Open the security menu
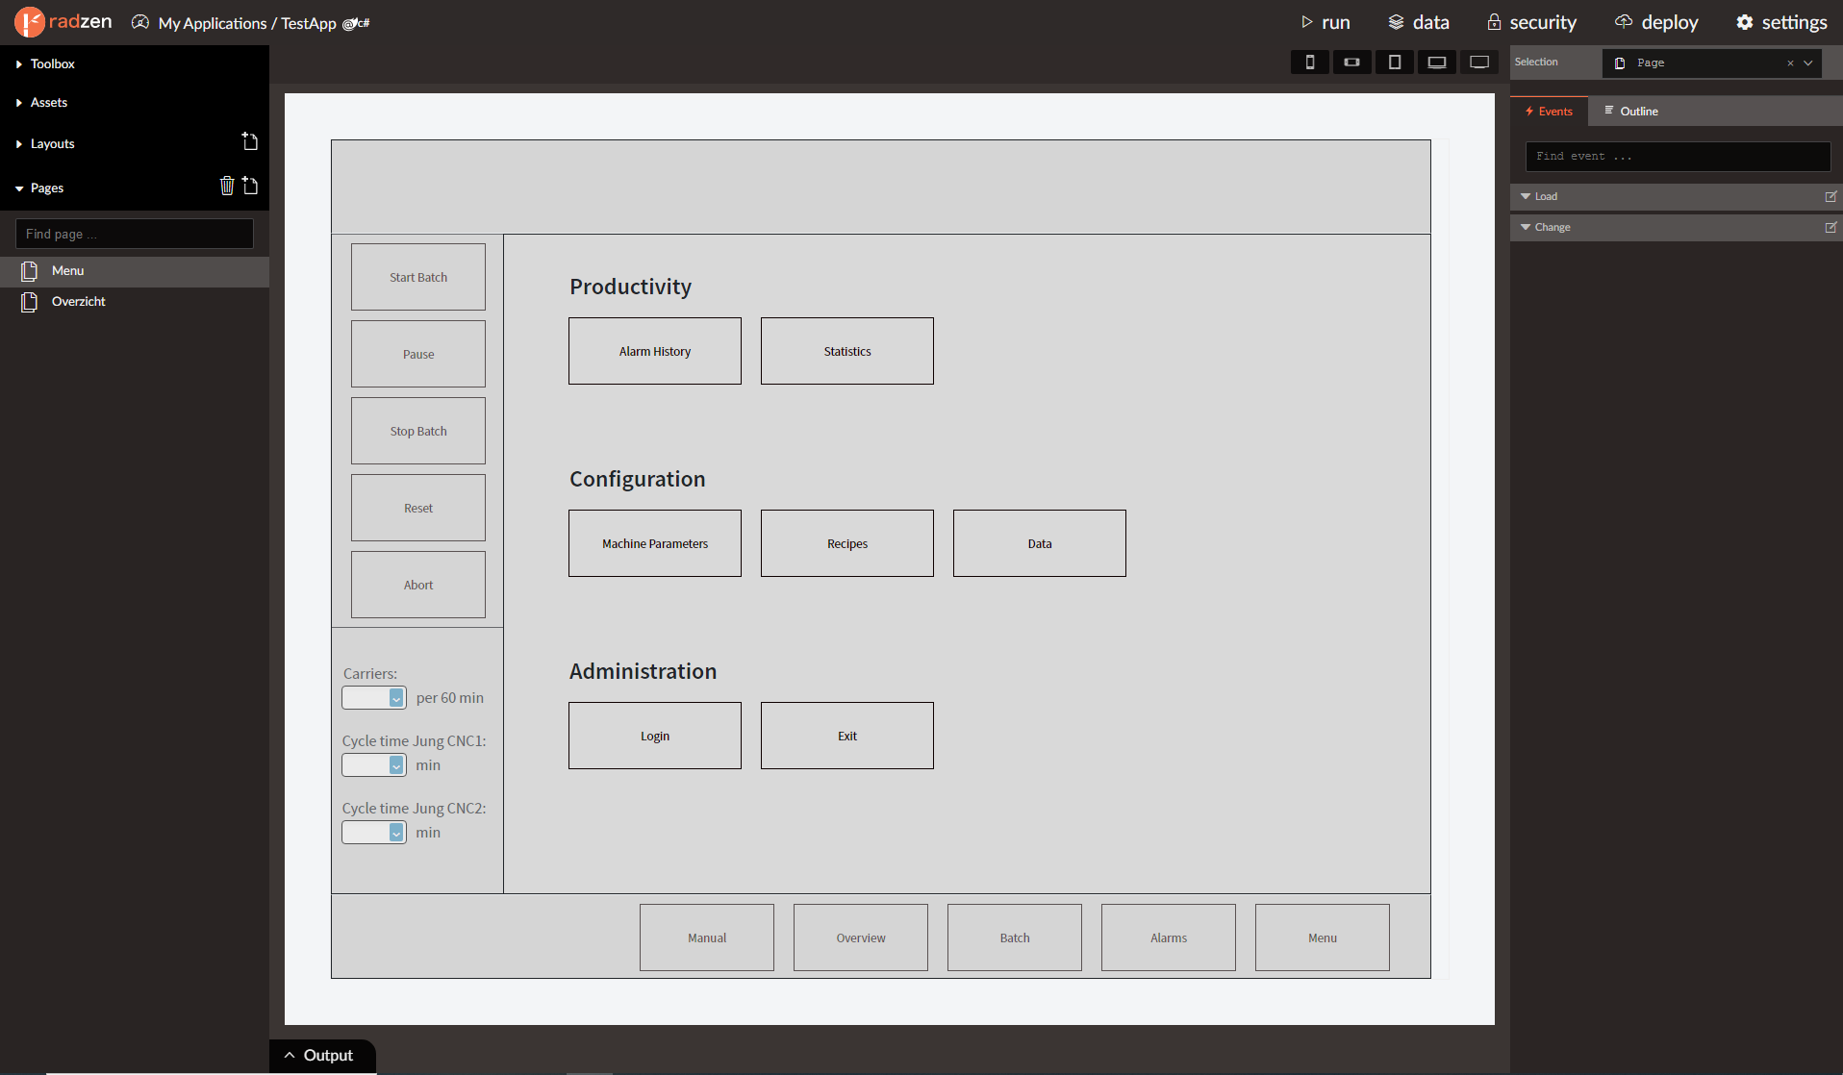 [x=1531, y=22]
